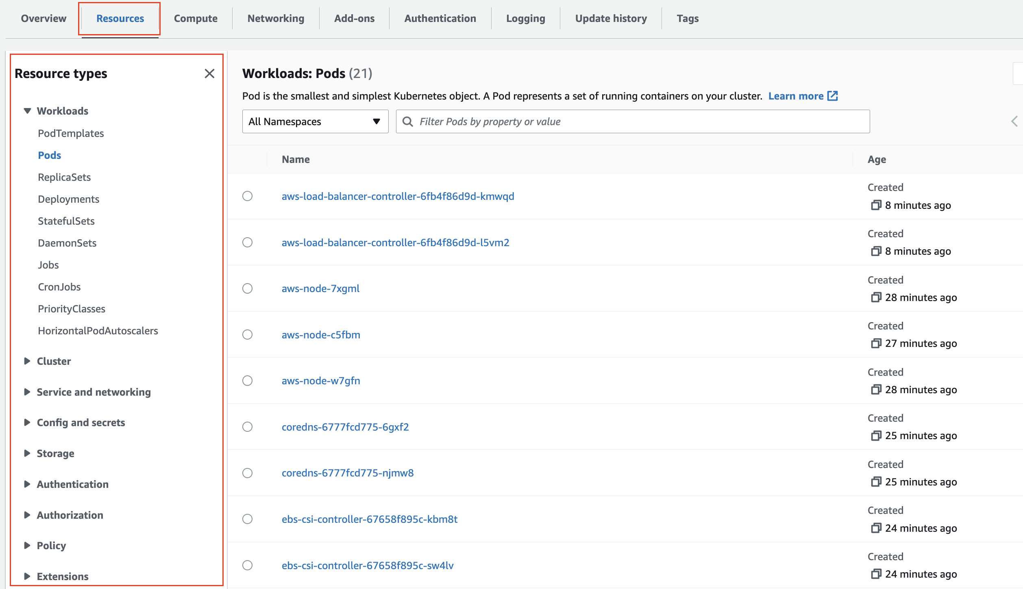This screenshot has height=589, width=1023.
Task: Click the external link icon beside Learn more
Action: pos(833,96)
